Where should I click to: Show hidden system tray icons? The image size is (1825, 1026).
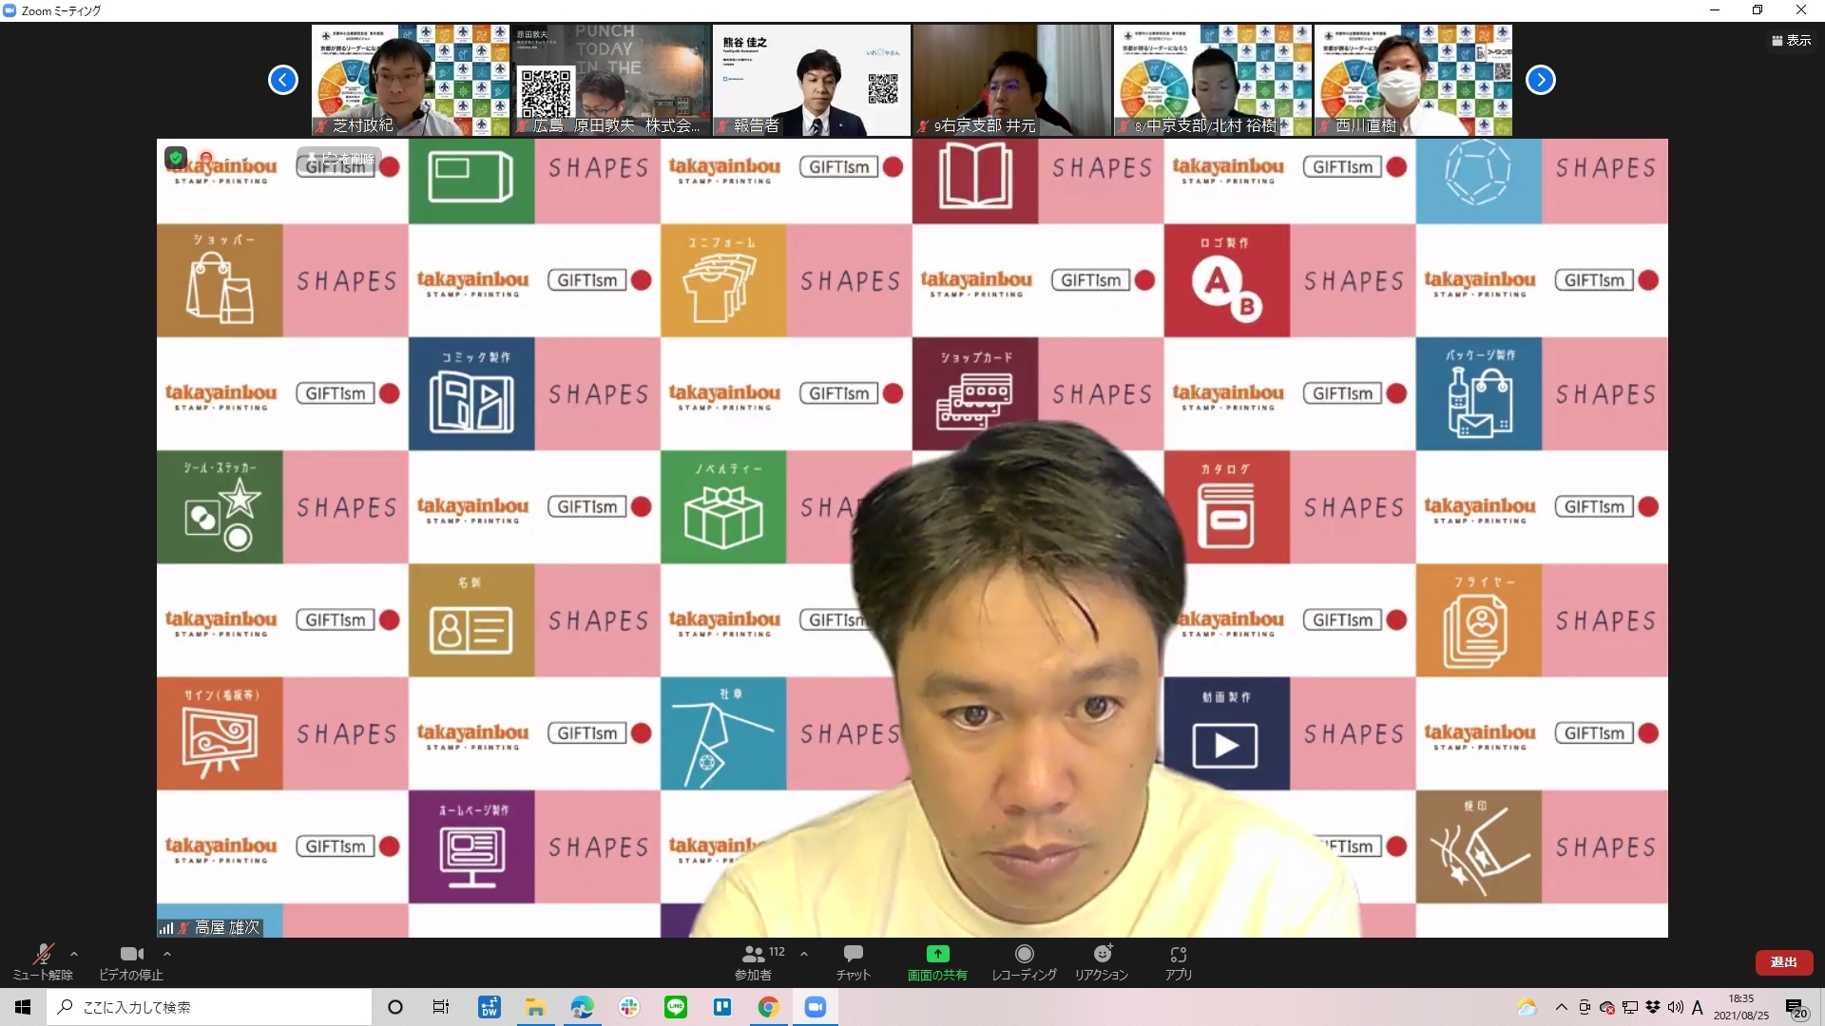pos(1561,1007)
